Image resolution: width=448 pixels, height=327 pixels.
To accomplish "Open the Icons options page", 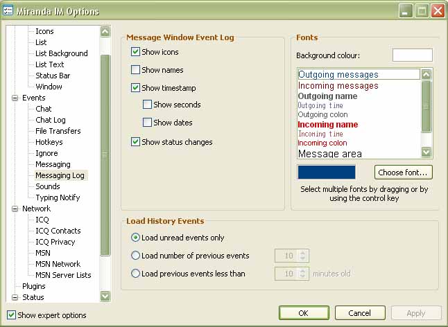I will pos(44,31).
